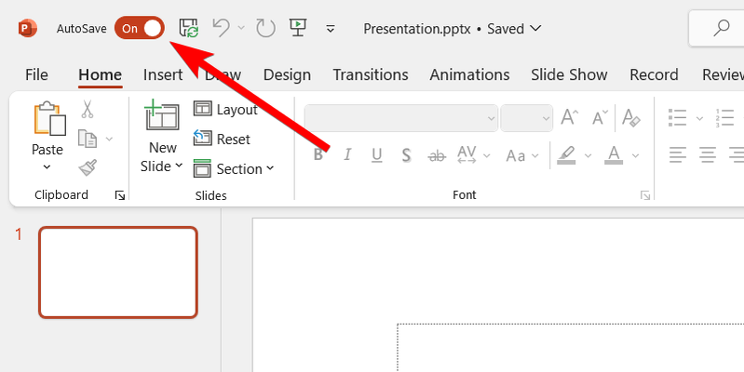
Task: Open the Presentation.pptx Saved file name dropdown
Action: pos(453,29)
